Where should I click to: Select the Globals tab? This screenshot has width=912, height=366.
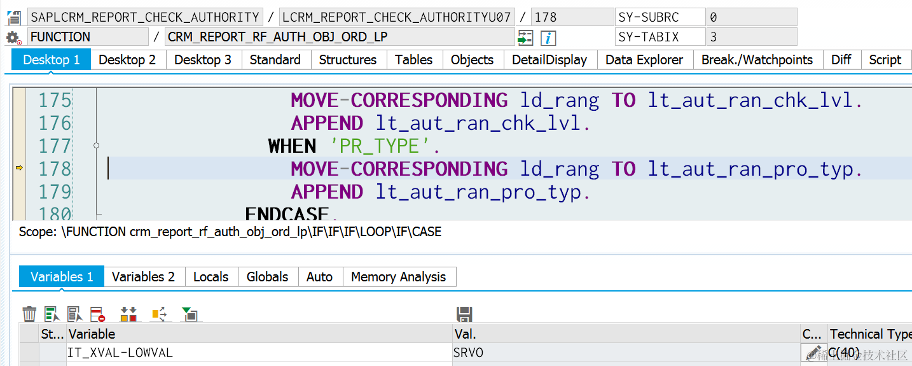(268, 277)
